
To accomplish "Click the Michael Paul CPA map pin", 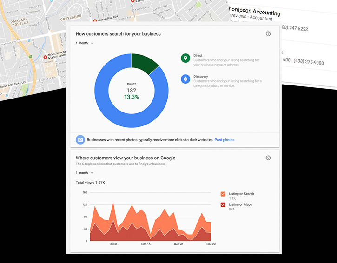I will (x=95, y=20).
